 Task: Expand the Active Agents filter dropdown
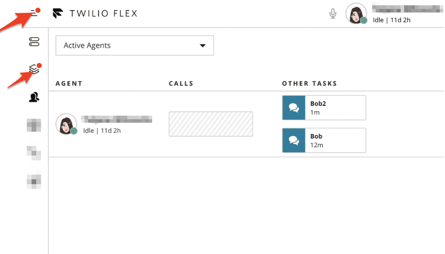coord(134,46)
